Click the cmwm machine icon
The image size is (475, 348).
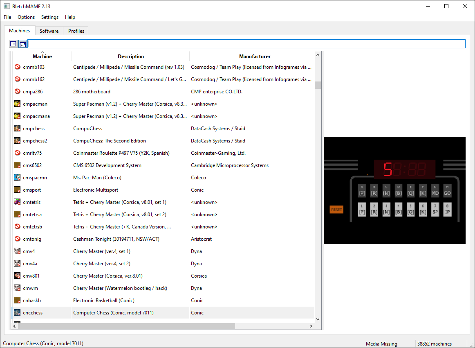(x=17, y=288)
